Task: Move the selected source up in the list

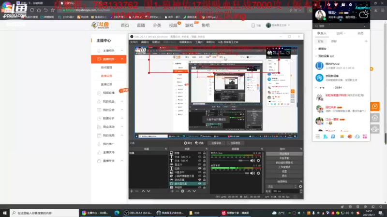Action: click(x=189, y=191)
